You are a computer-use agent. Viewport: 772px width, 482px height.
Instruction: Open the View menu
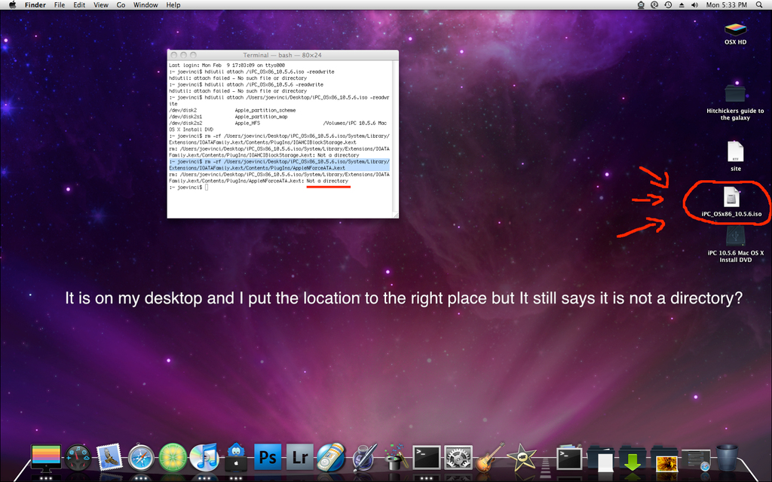point(101,5)
